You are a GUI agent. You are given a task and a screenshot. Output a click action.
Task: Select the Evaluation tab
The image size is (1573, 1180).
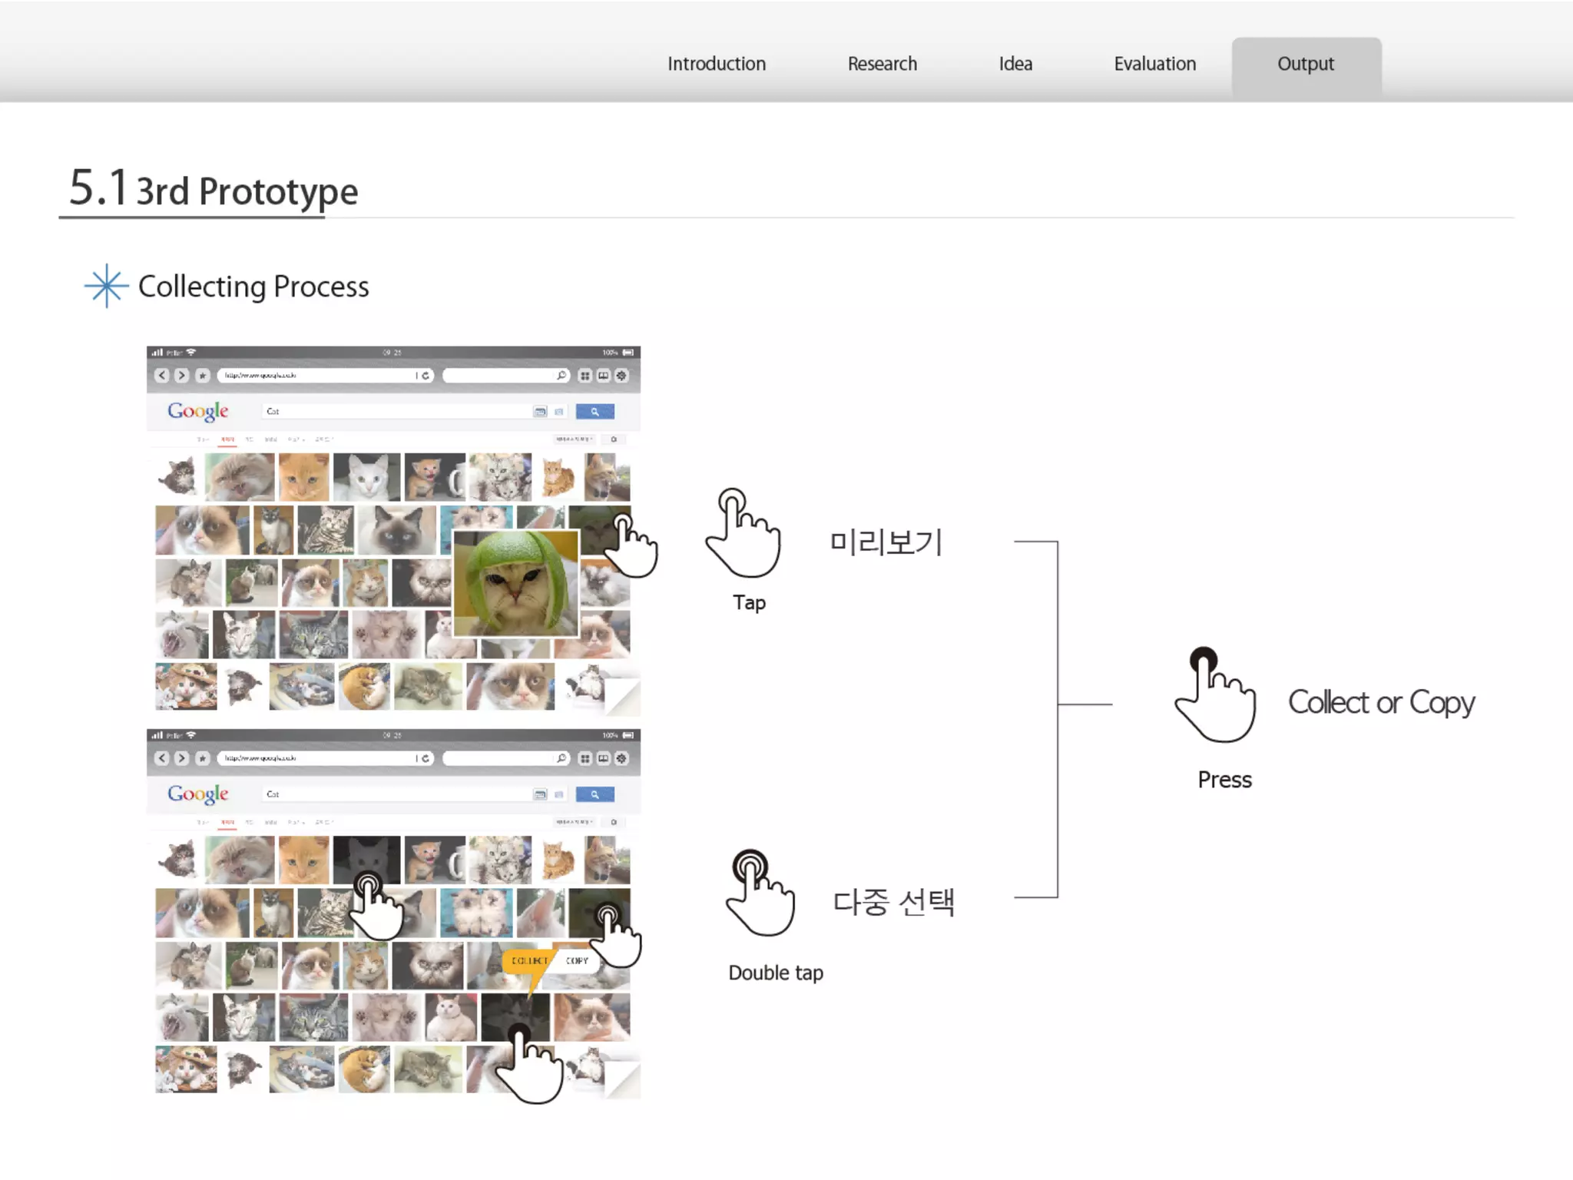point(1154,64)
